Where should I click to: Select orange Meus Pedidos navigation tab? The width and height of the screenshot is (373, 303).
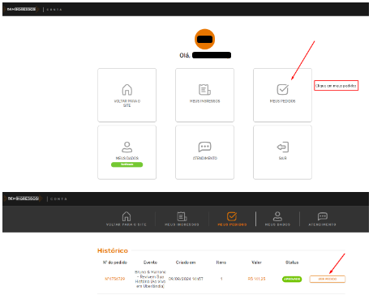click(x=232, y=219)
